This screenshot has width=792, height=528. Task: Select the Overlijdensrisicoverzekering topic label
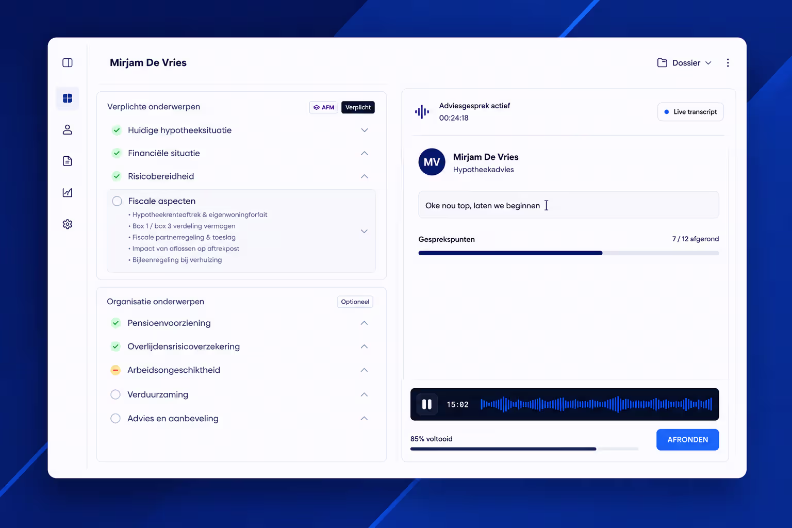(x=184, y=346)
